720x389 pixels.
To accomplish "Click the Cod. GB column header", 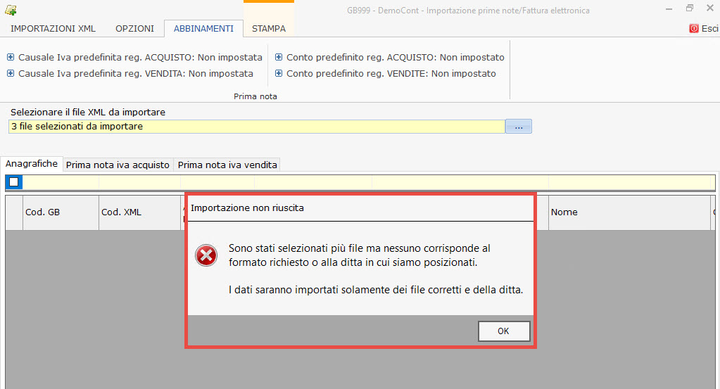I will click(61, 212).
